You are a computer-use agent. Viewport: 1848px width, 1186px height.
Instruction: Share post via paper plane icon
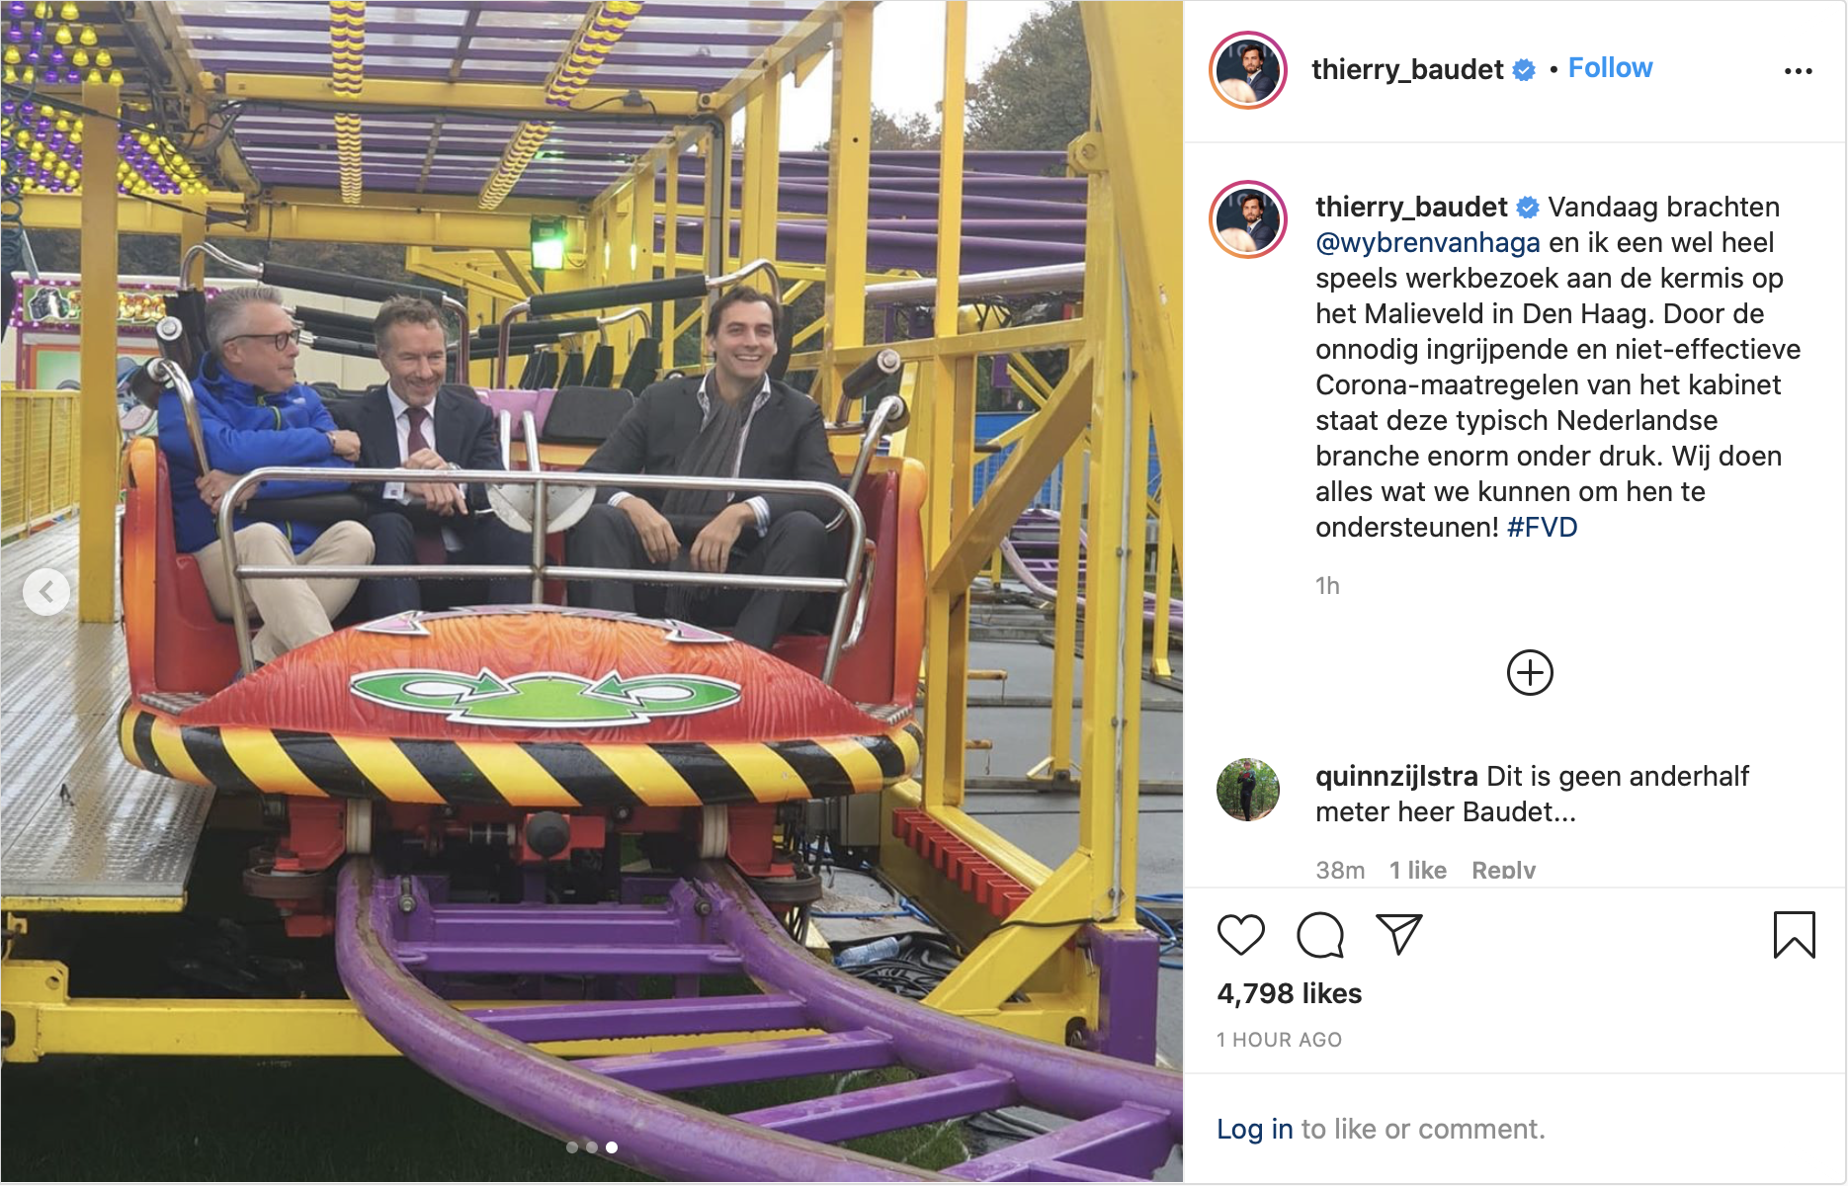click(x=1398, y=935)
